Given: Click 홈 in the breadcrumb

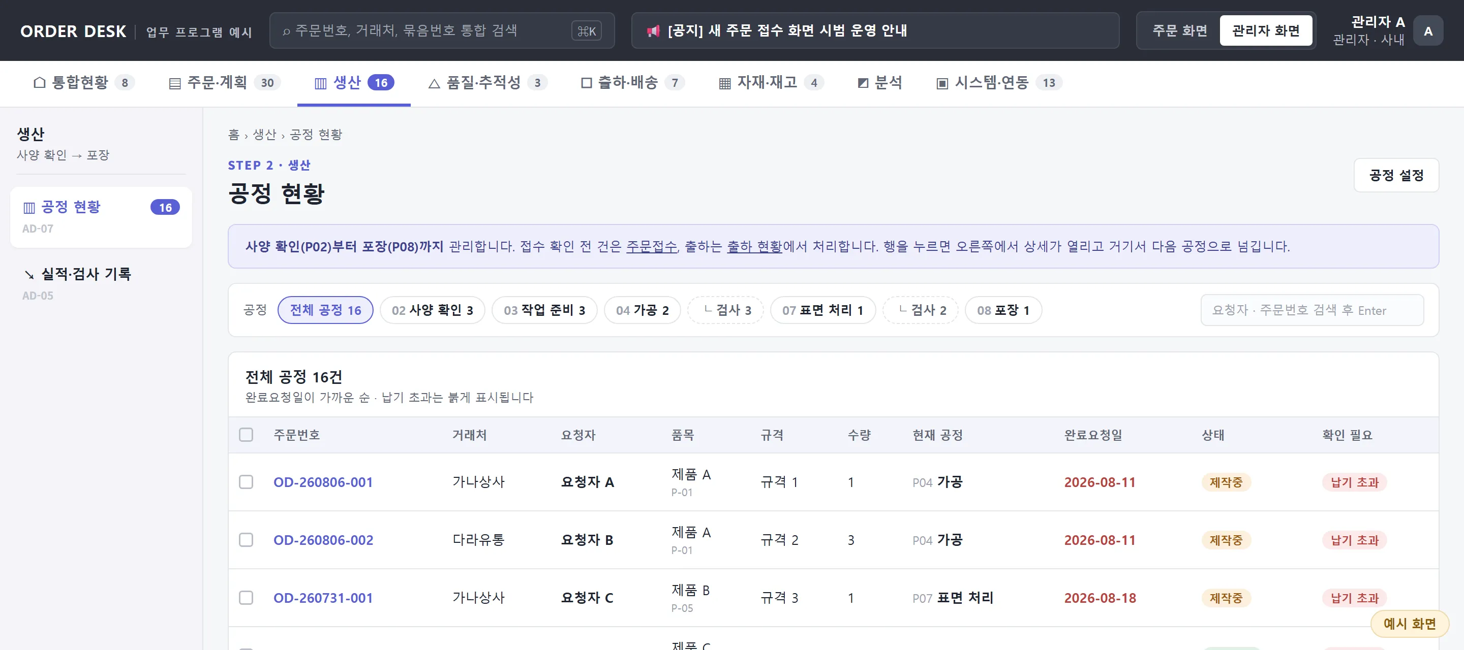Looking at the screenshot, I should [234, 135].
